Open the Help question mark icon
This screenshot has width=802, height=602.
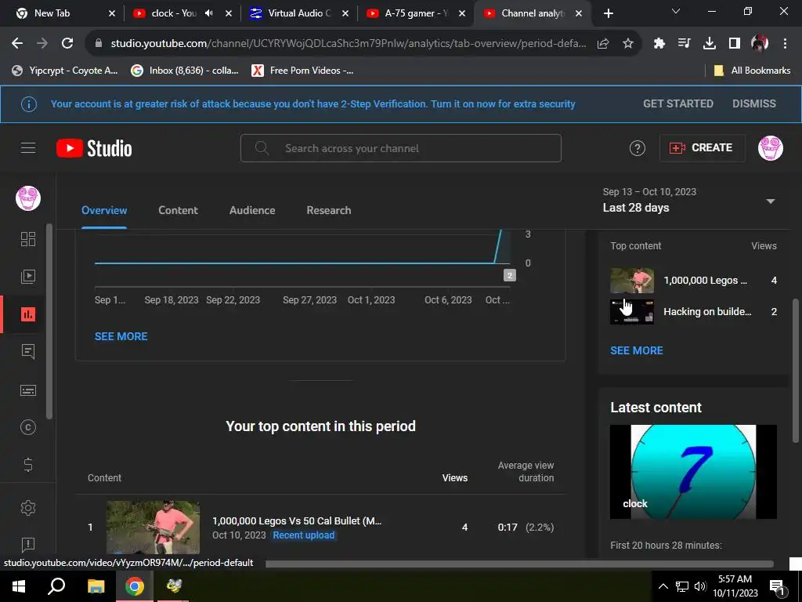(638, 148)
